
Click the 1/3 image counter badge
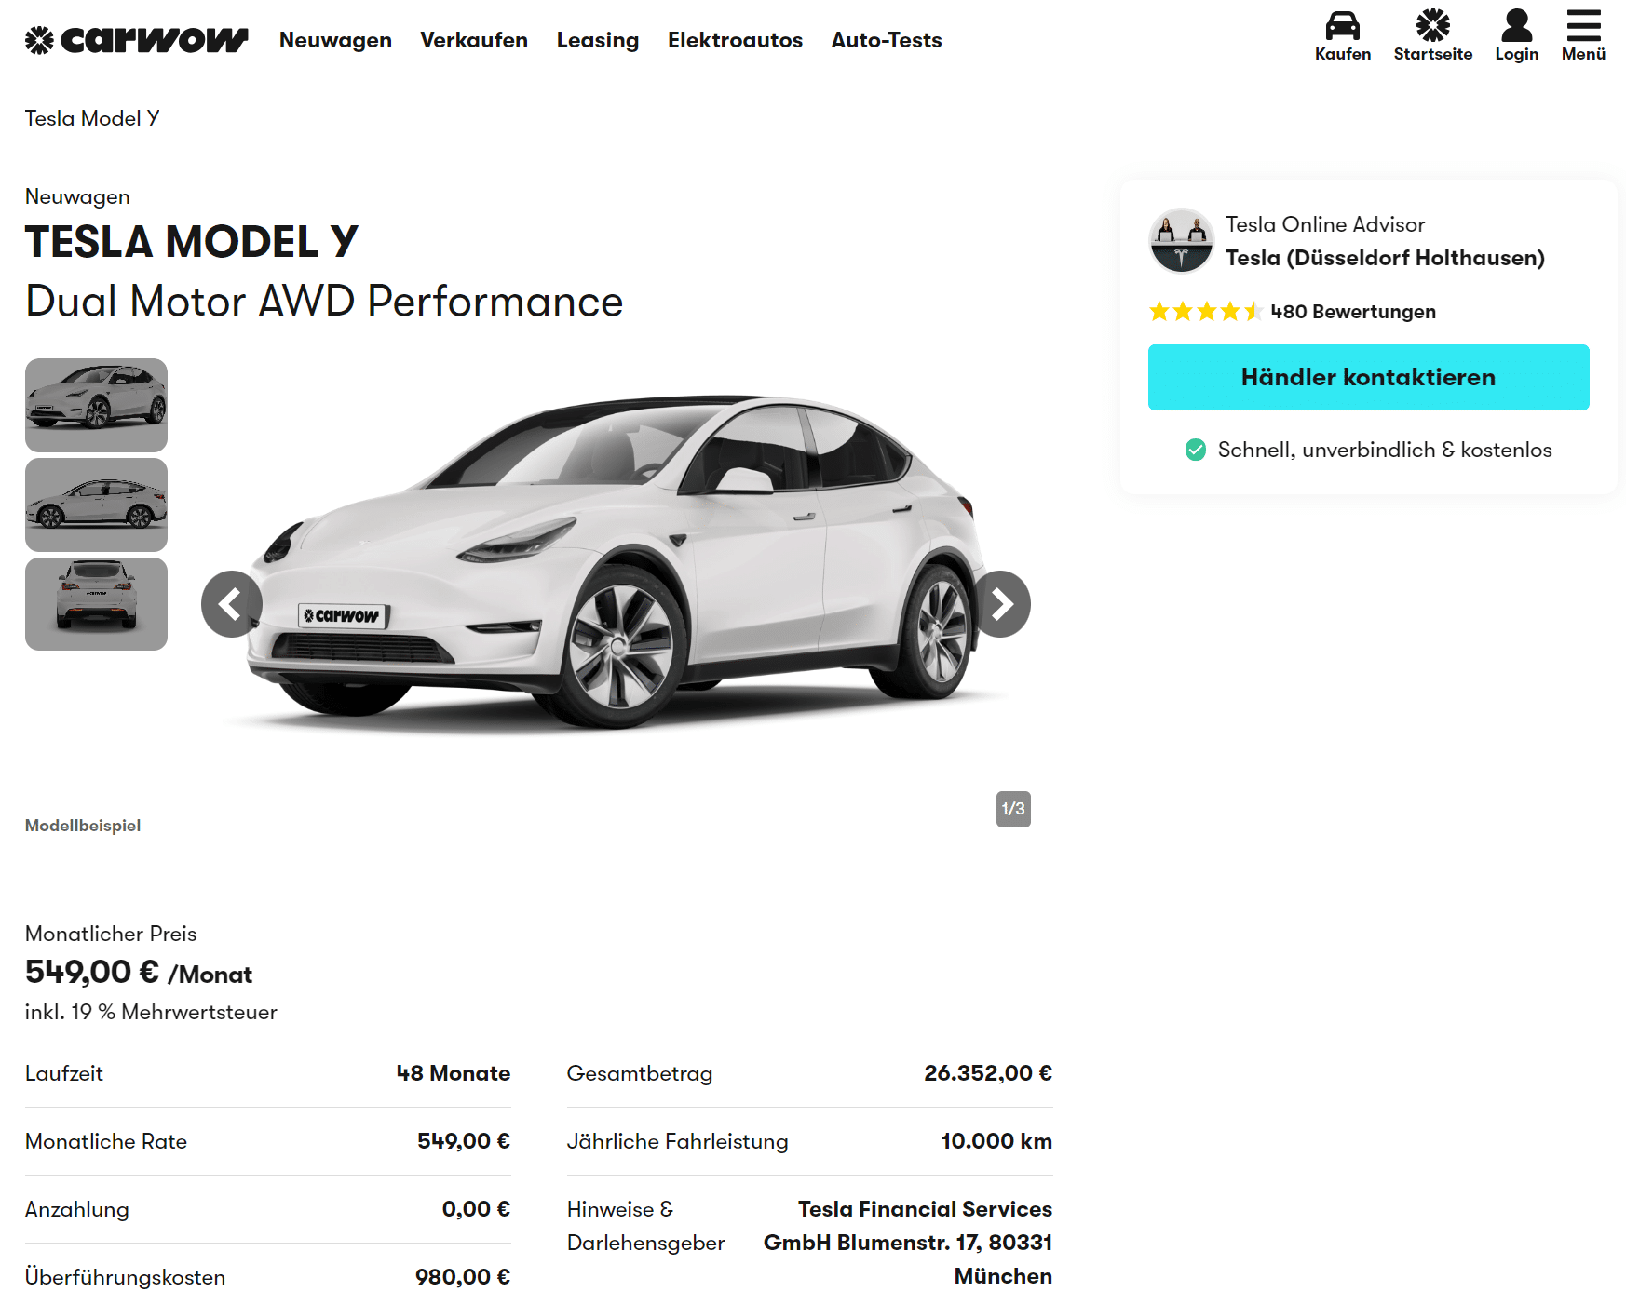point(1013,809)
